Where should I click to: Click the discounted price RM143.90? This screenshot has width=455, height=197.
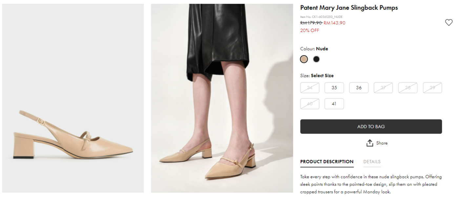pyautogui.click(x=334, y=23)
